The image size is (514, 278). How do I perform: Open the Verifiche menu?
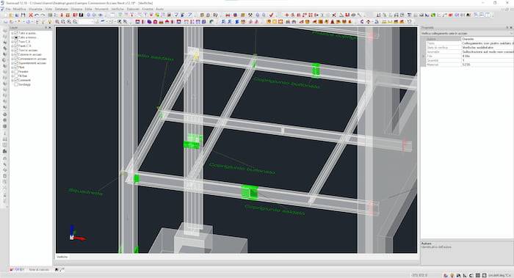tap(117, 9)
